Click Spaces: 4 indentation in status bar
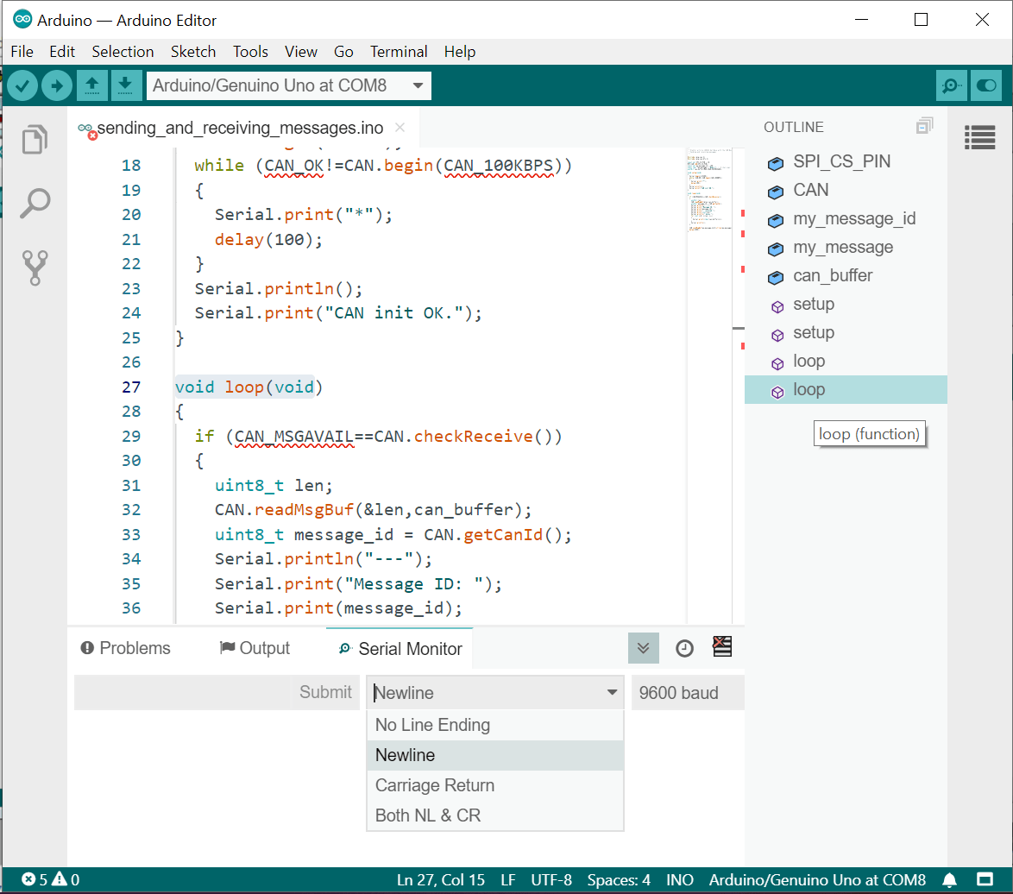 (619, 880)
